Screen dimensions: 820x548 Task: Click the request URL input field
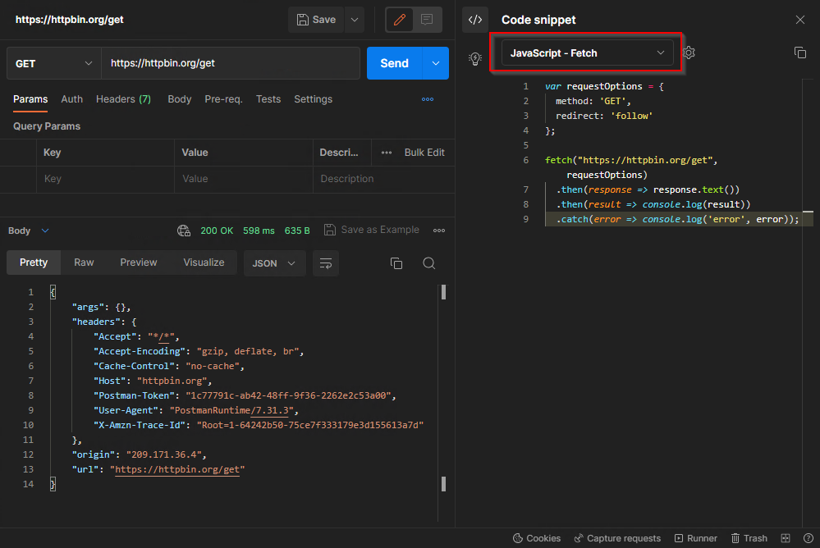(230, 63)
